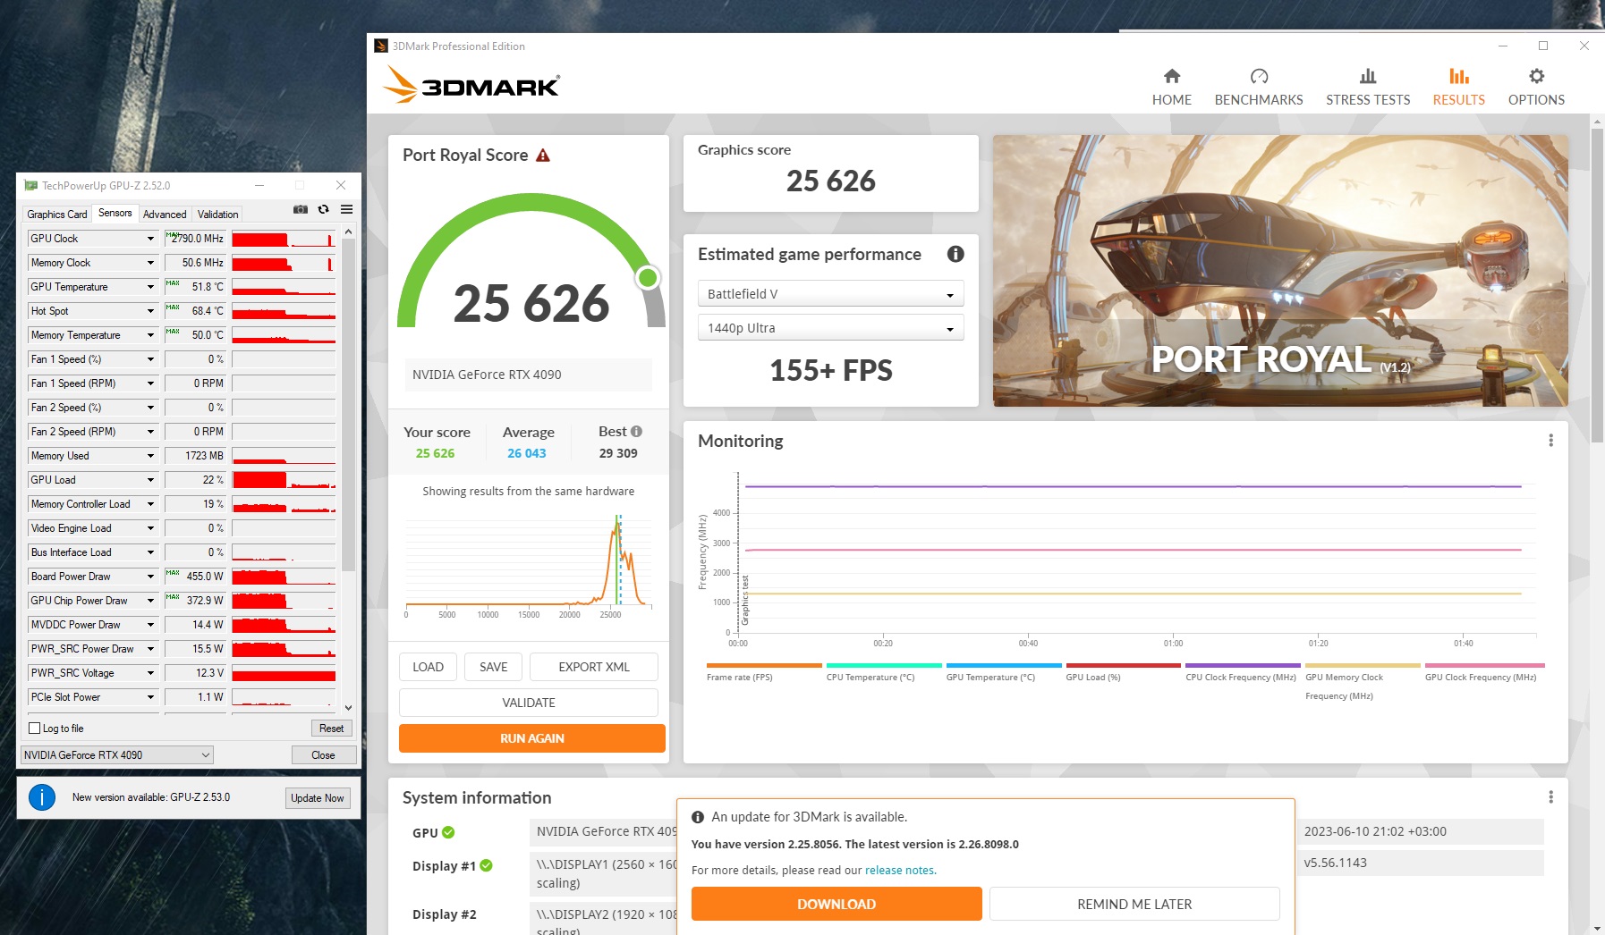Image resolution: width=1605 pixels, height=935 pixels.
Task: Go to 3DMark HOME section
Action: [x=1172, y=88]
